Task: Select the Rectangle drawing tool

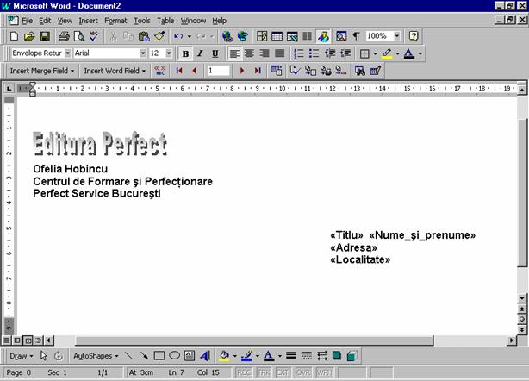Action: pos(159,355)
